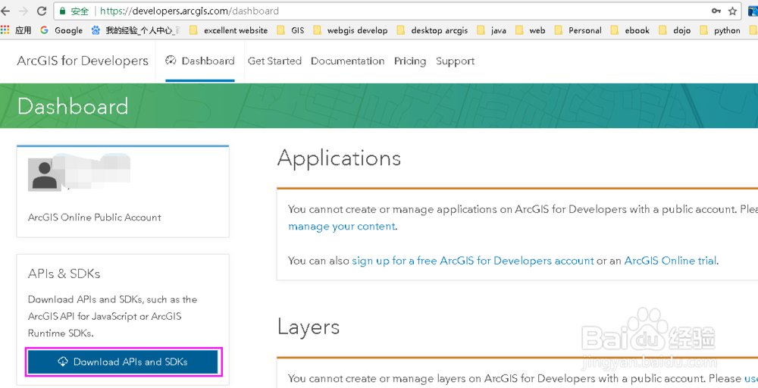Open the Pricing page
Screen dimensions: 758x388
point(410,61)
